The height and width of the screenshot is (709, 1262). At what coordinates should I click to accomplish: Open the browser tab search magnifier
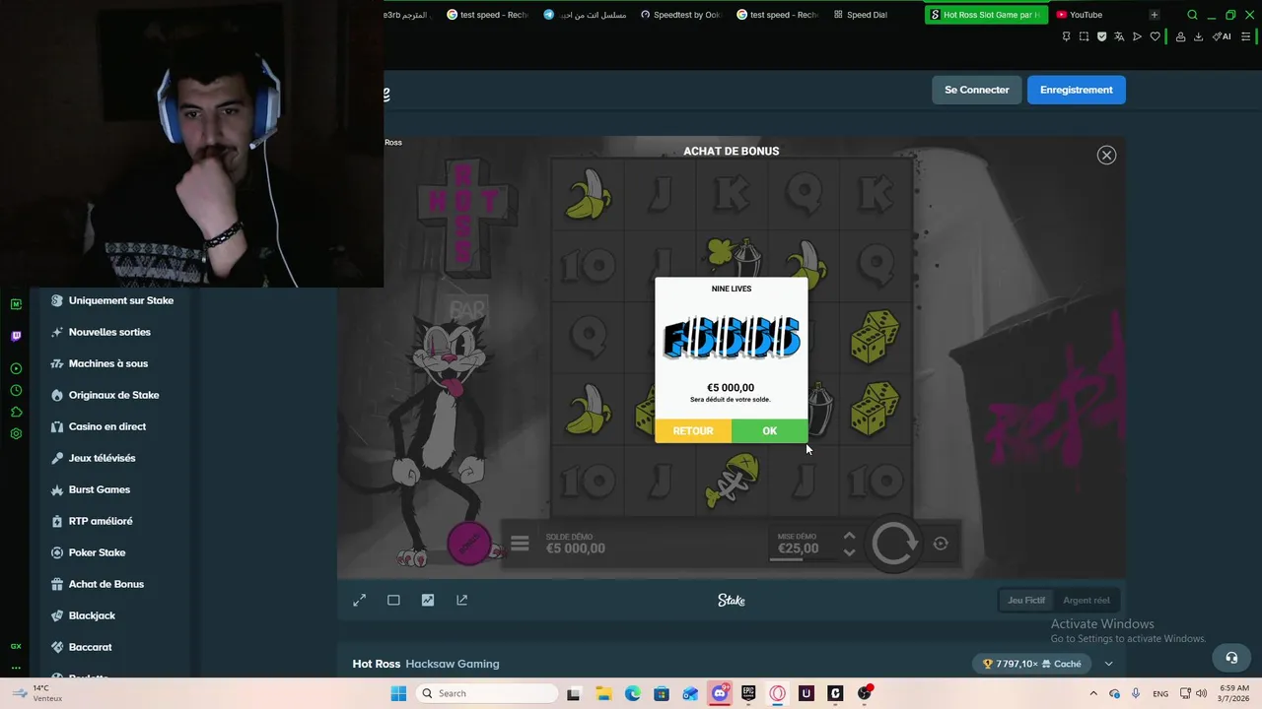pos(1192,15)
